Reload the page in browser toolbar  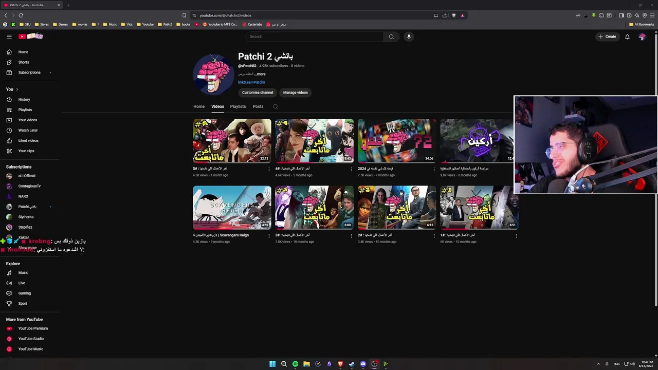click(21, 15)
